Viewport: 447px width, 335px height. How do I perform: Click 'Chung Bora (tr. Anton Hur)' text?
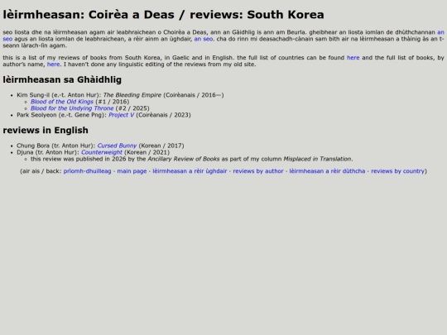[55, 146]
